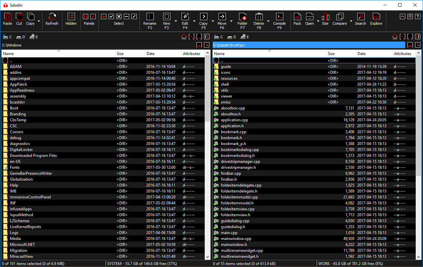The width and height of the screenshot is (423, 267).
Task: Expand the Copy F5 dropdown arrow
Action: pyautogui.click(x=213, y=21)
